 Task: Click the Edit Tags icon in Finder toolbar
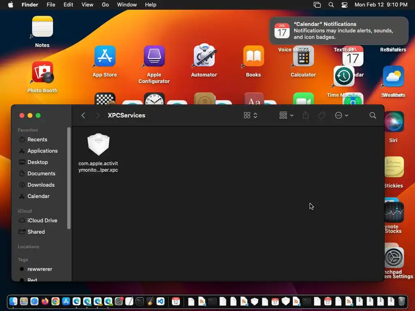click(321, 115)
